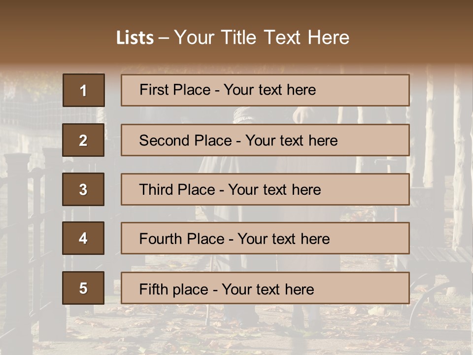Viewport: 473px width, 355px height.
Task: Select the number 4 box
Action: [83, 238]
